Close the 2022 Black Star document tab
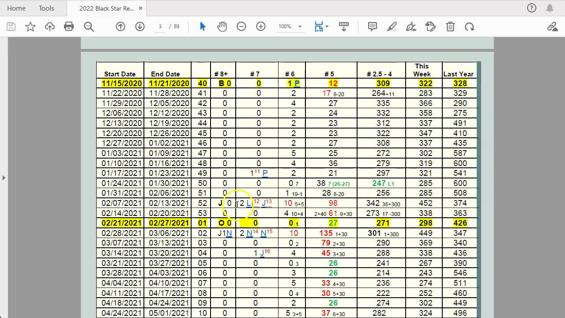565x318 pixels. pos(140,8)
